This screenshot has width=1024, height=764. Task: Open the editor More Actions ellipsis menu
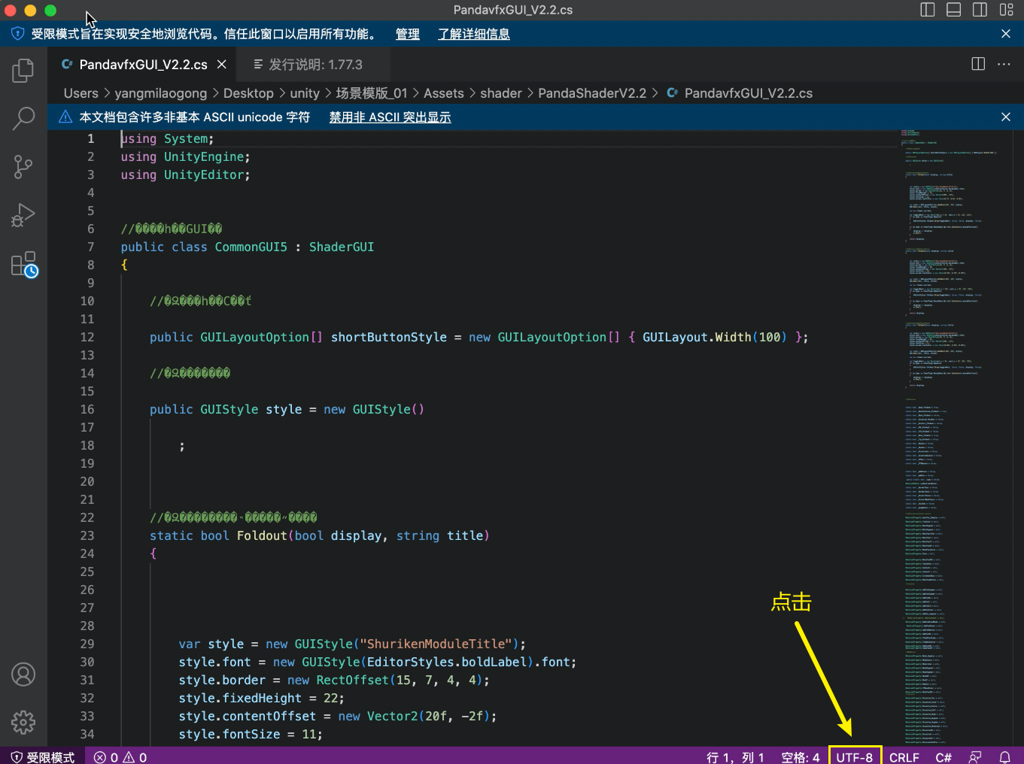pyautogui.click(x=1004, y=64)
